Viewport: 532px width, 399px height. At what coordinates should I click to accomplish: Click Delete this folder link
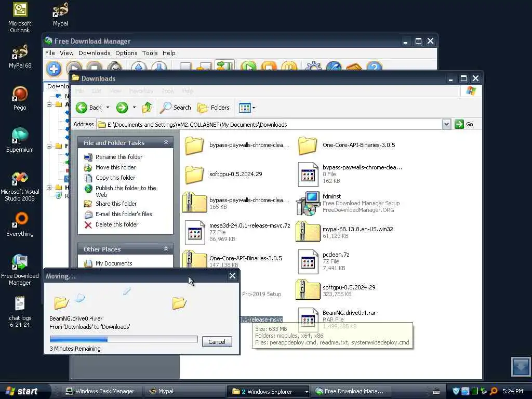[x=117, y=224]
